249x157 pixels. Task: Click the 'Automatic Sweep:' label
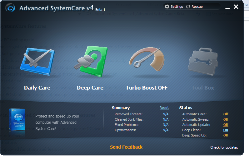coord(196,119)
